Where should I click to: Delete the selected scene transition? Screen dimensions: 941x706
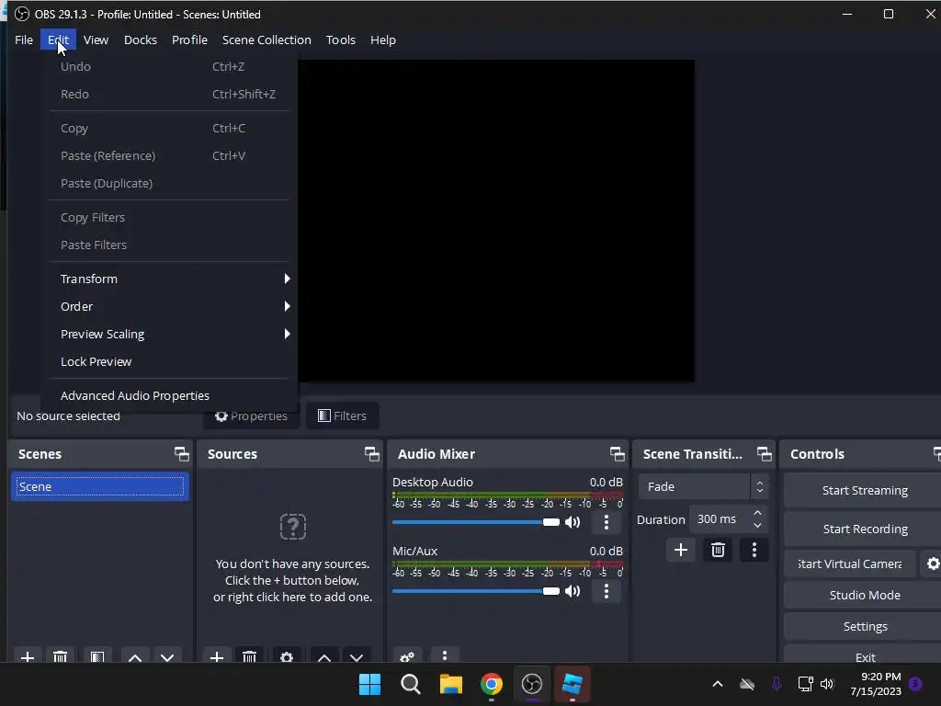(x=718, y=550)
